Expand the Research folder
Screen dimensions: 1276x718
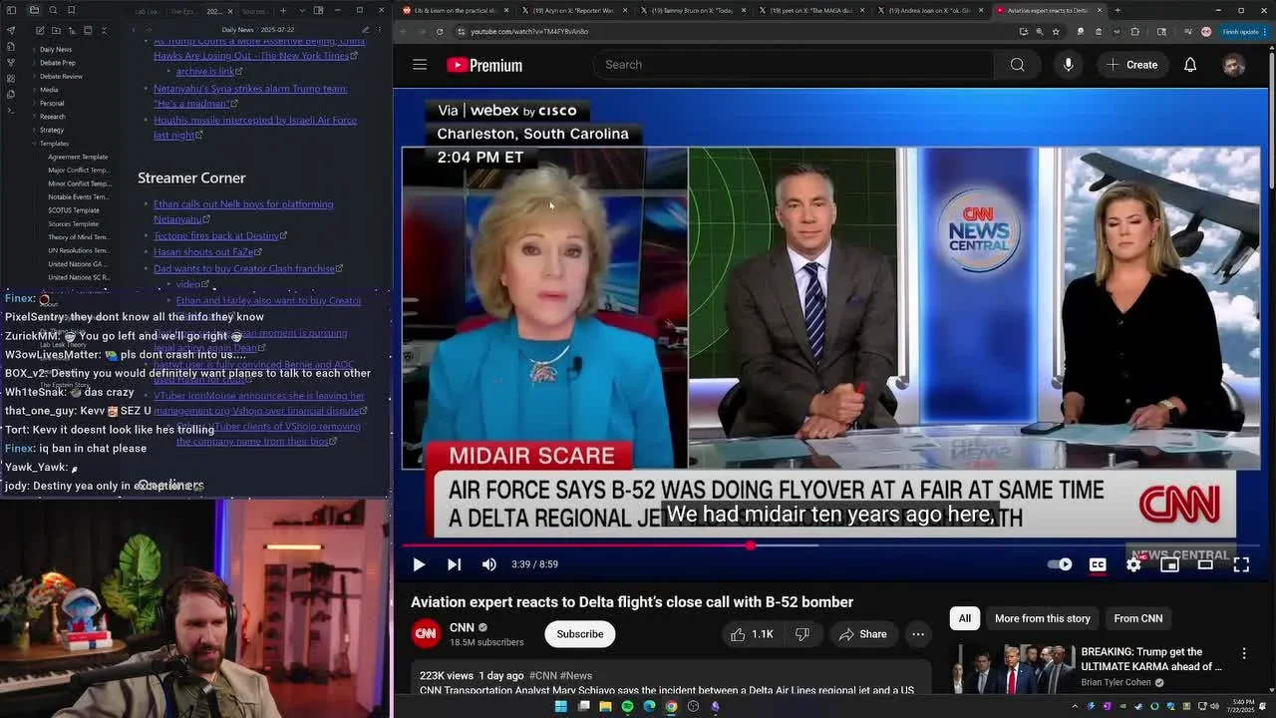point(52,117)
